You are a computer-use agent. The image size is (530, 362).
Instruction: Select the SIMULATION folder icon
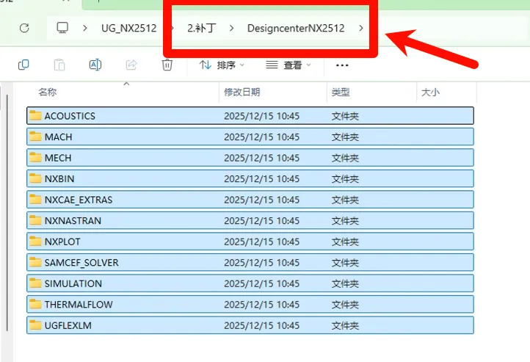pos(35,283)
